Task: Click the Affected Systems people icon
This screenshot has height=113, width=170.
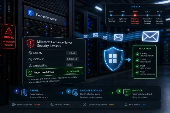Action: point(52,104)
